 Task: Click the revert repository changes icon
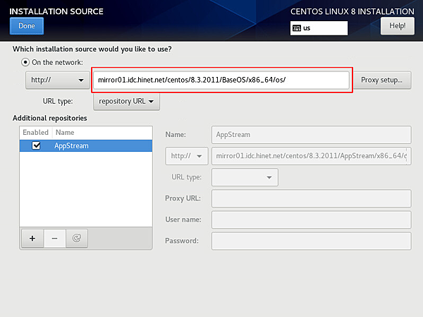(77, 239)
